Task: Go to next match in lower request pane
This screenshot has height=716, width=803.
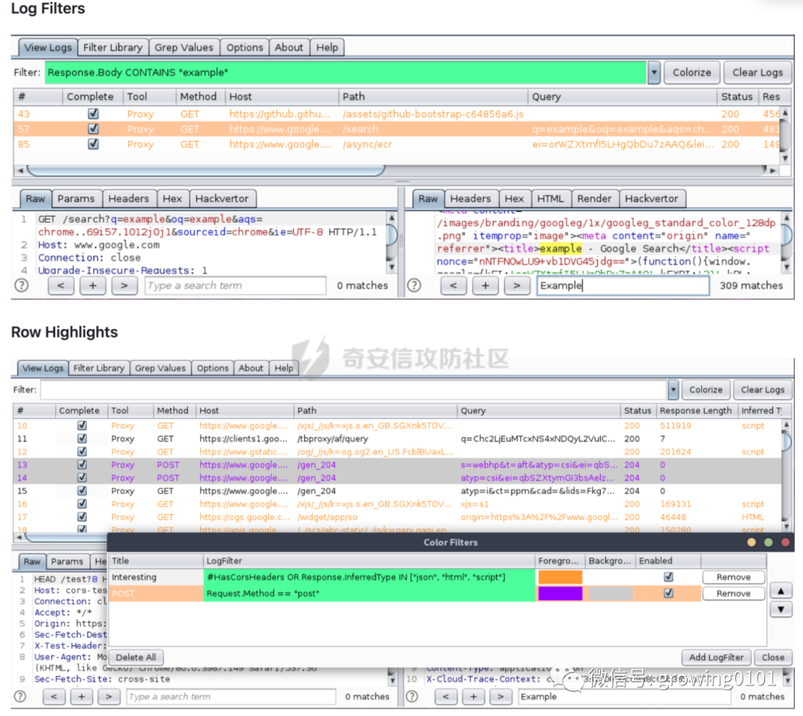Action: pos(109,697)
